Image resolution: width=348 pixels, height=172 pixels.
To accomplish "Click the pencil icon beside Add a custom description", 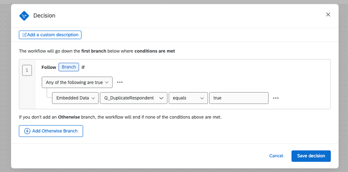I will click(x=25, y=35).
